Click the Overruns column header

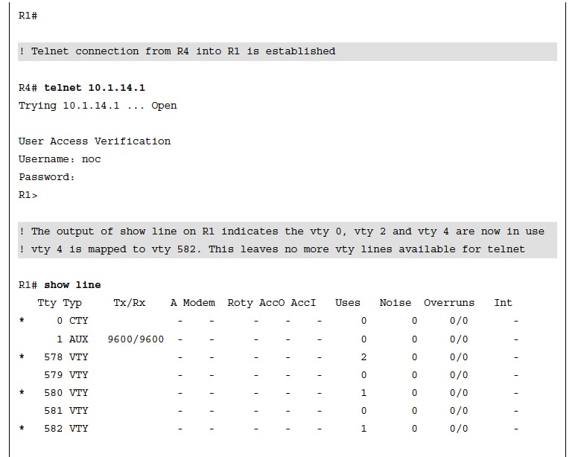tap(449, 303)
